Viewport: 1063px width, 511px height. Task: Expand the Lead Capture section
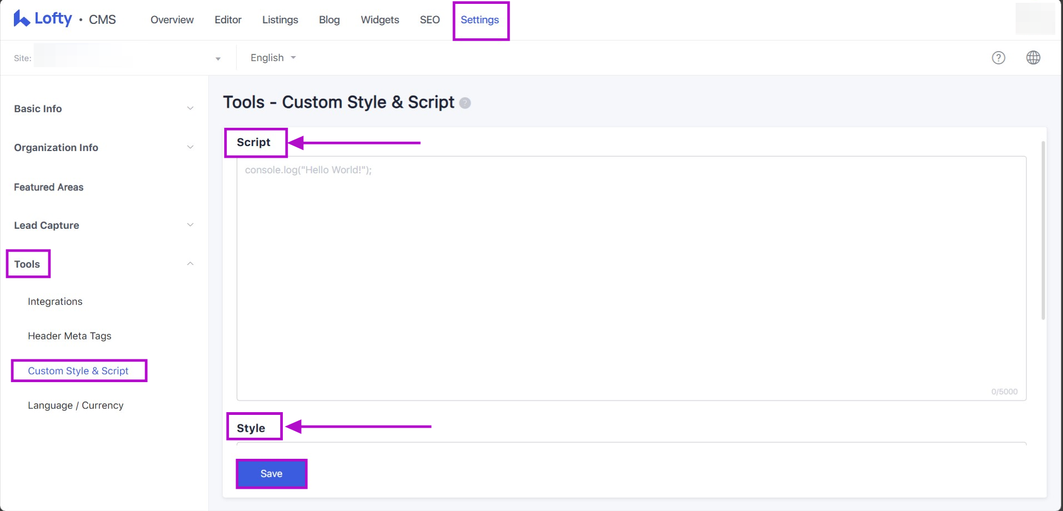pyautogui.click(x=190, y=225)
